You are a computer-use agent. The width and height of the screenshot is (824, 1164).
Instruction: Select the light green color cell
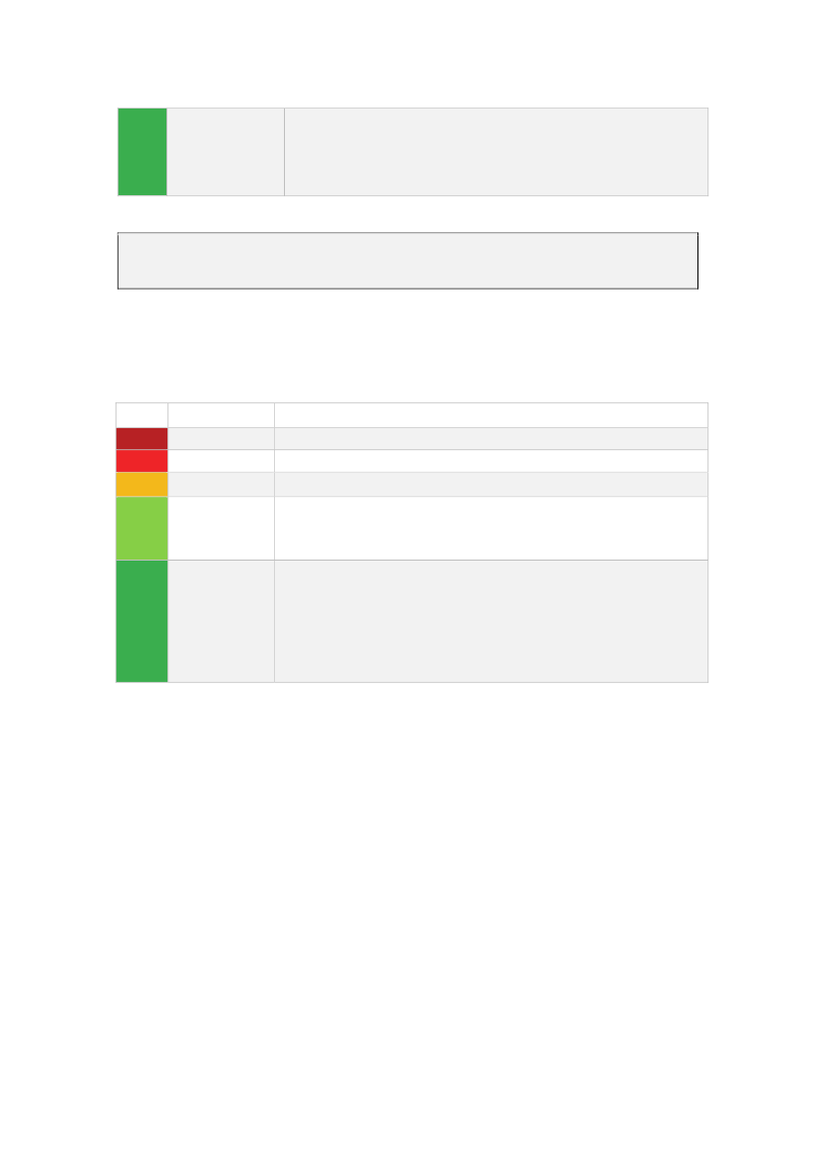[x=141, y=528]
